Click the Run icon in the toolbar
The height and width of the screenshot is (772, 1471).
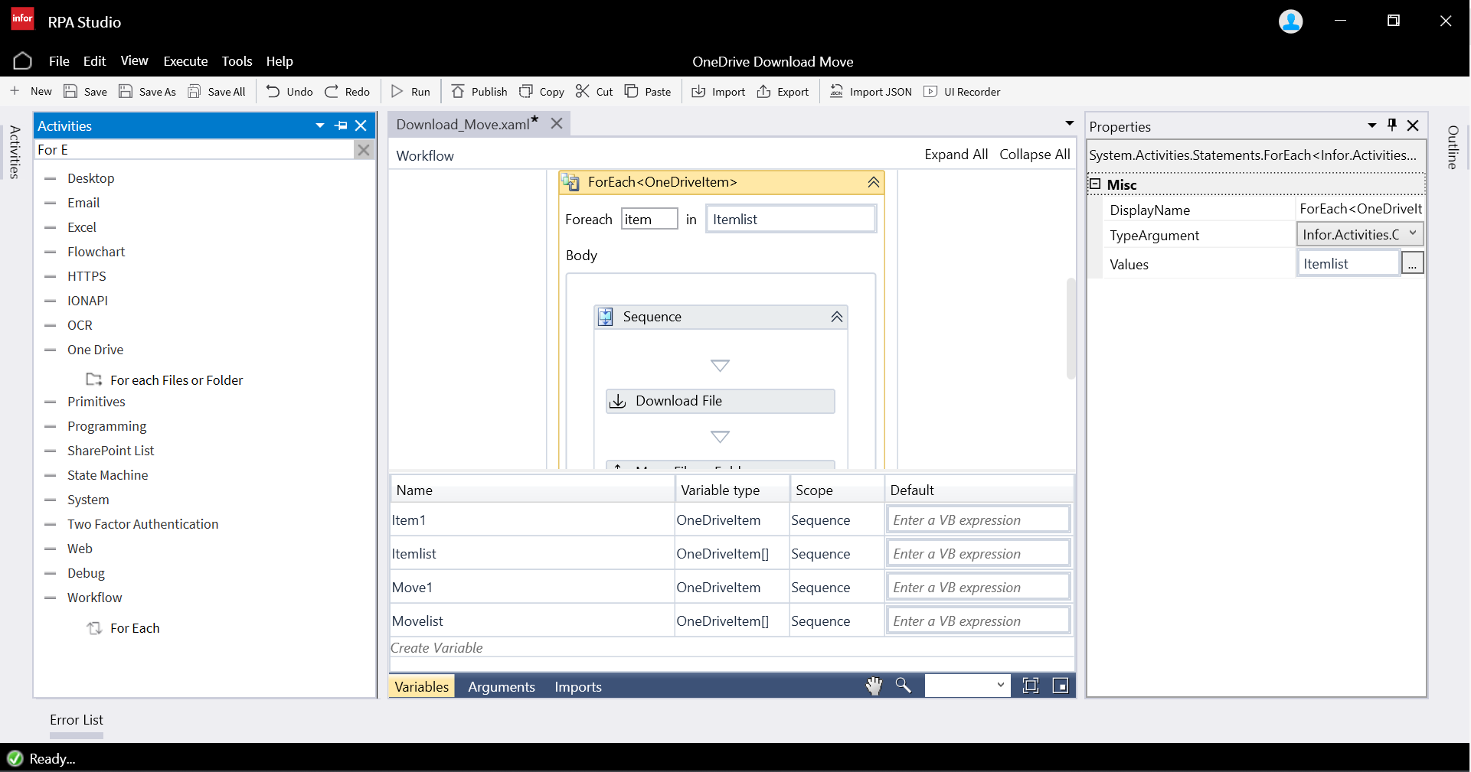pyautogui.click(x=397, y=92)
